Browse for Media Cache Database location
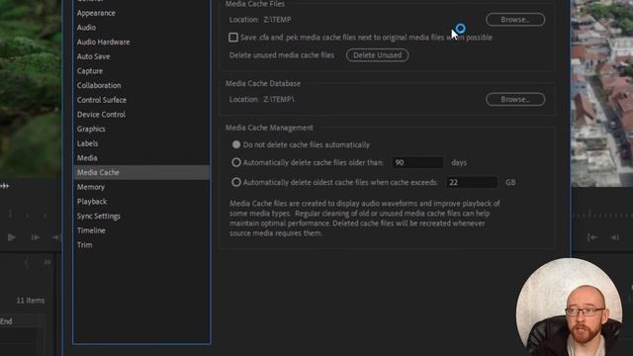The width and height of the screenshot is (633, 356). tap(515, 99)
